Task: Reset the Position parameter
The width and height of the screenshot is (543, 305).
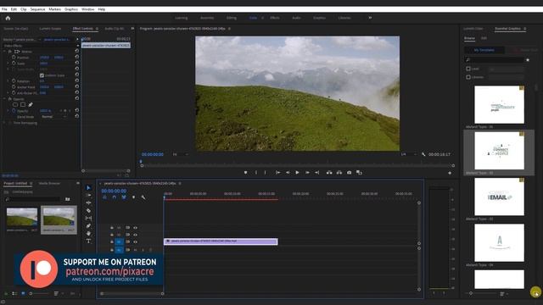Action: pos(77,57)
